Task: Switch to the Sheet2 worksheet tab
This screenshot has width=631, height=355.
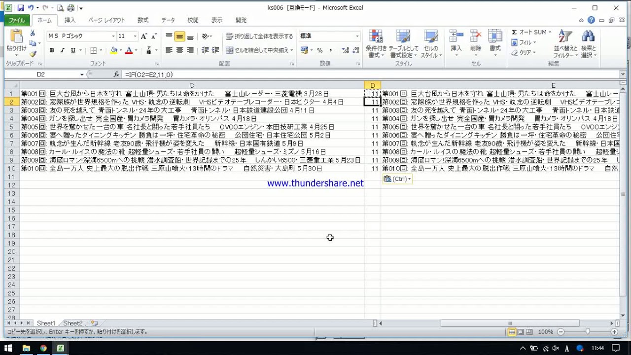Action: tap(72, 323)
